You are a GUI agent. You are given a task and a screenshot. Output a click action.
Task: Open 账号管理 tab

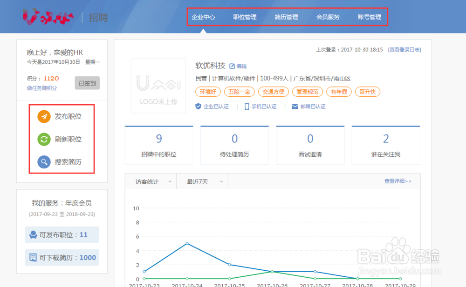[x=370, y=17]
